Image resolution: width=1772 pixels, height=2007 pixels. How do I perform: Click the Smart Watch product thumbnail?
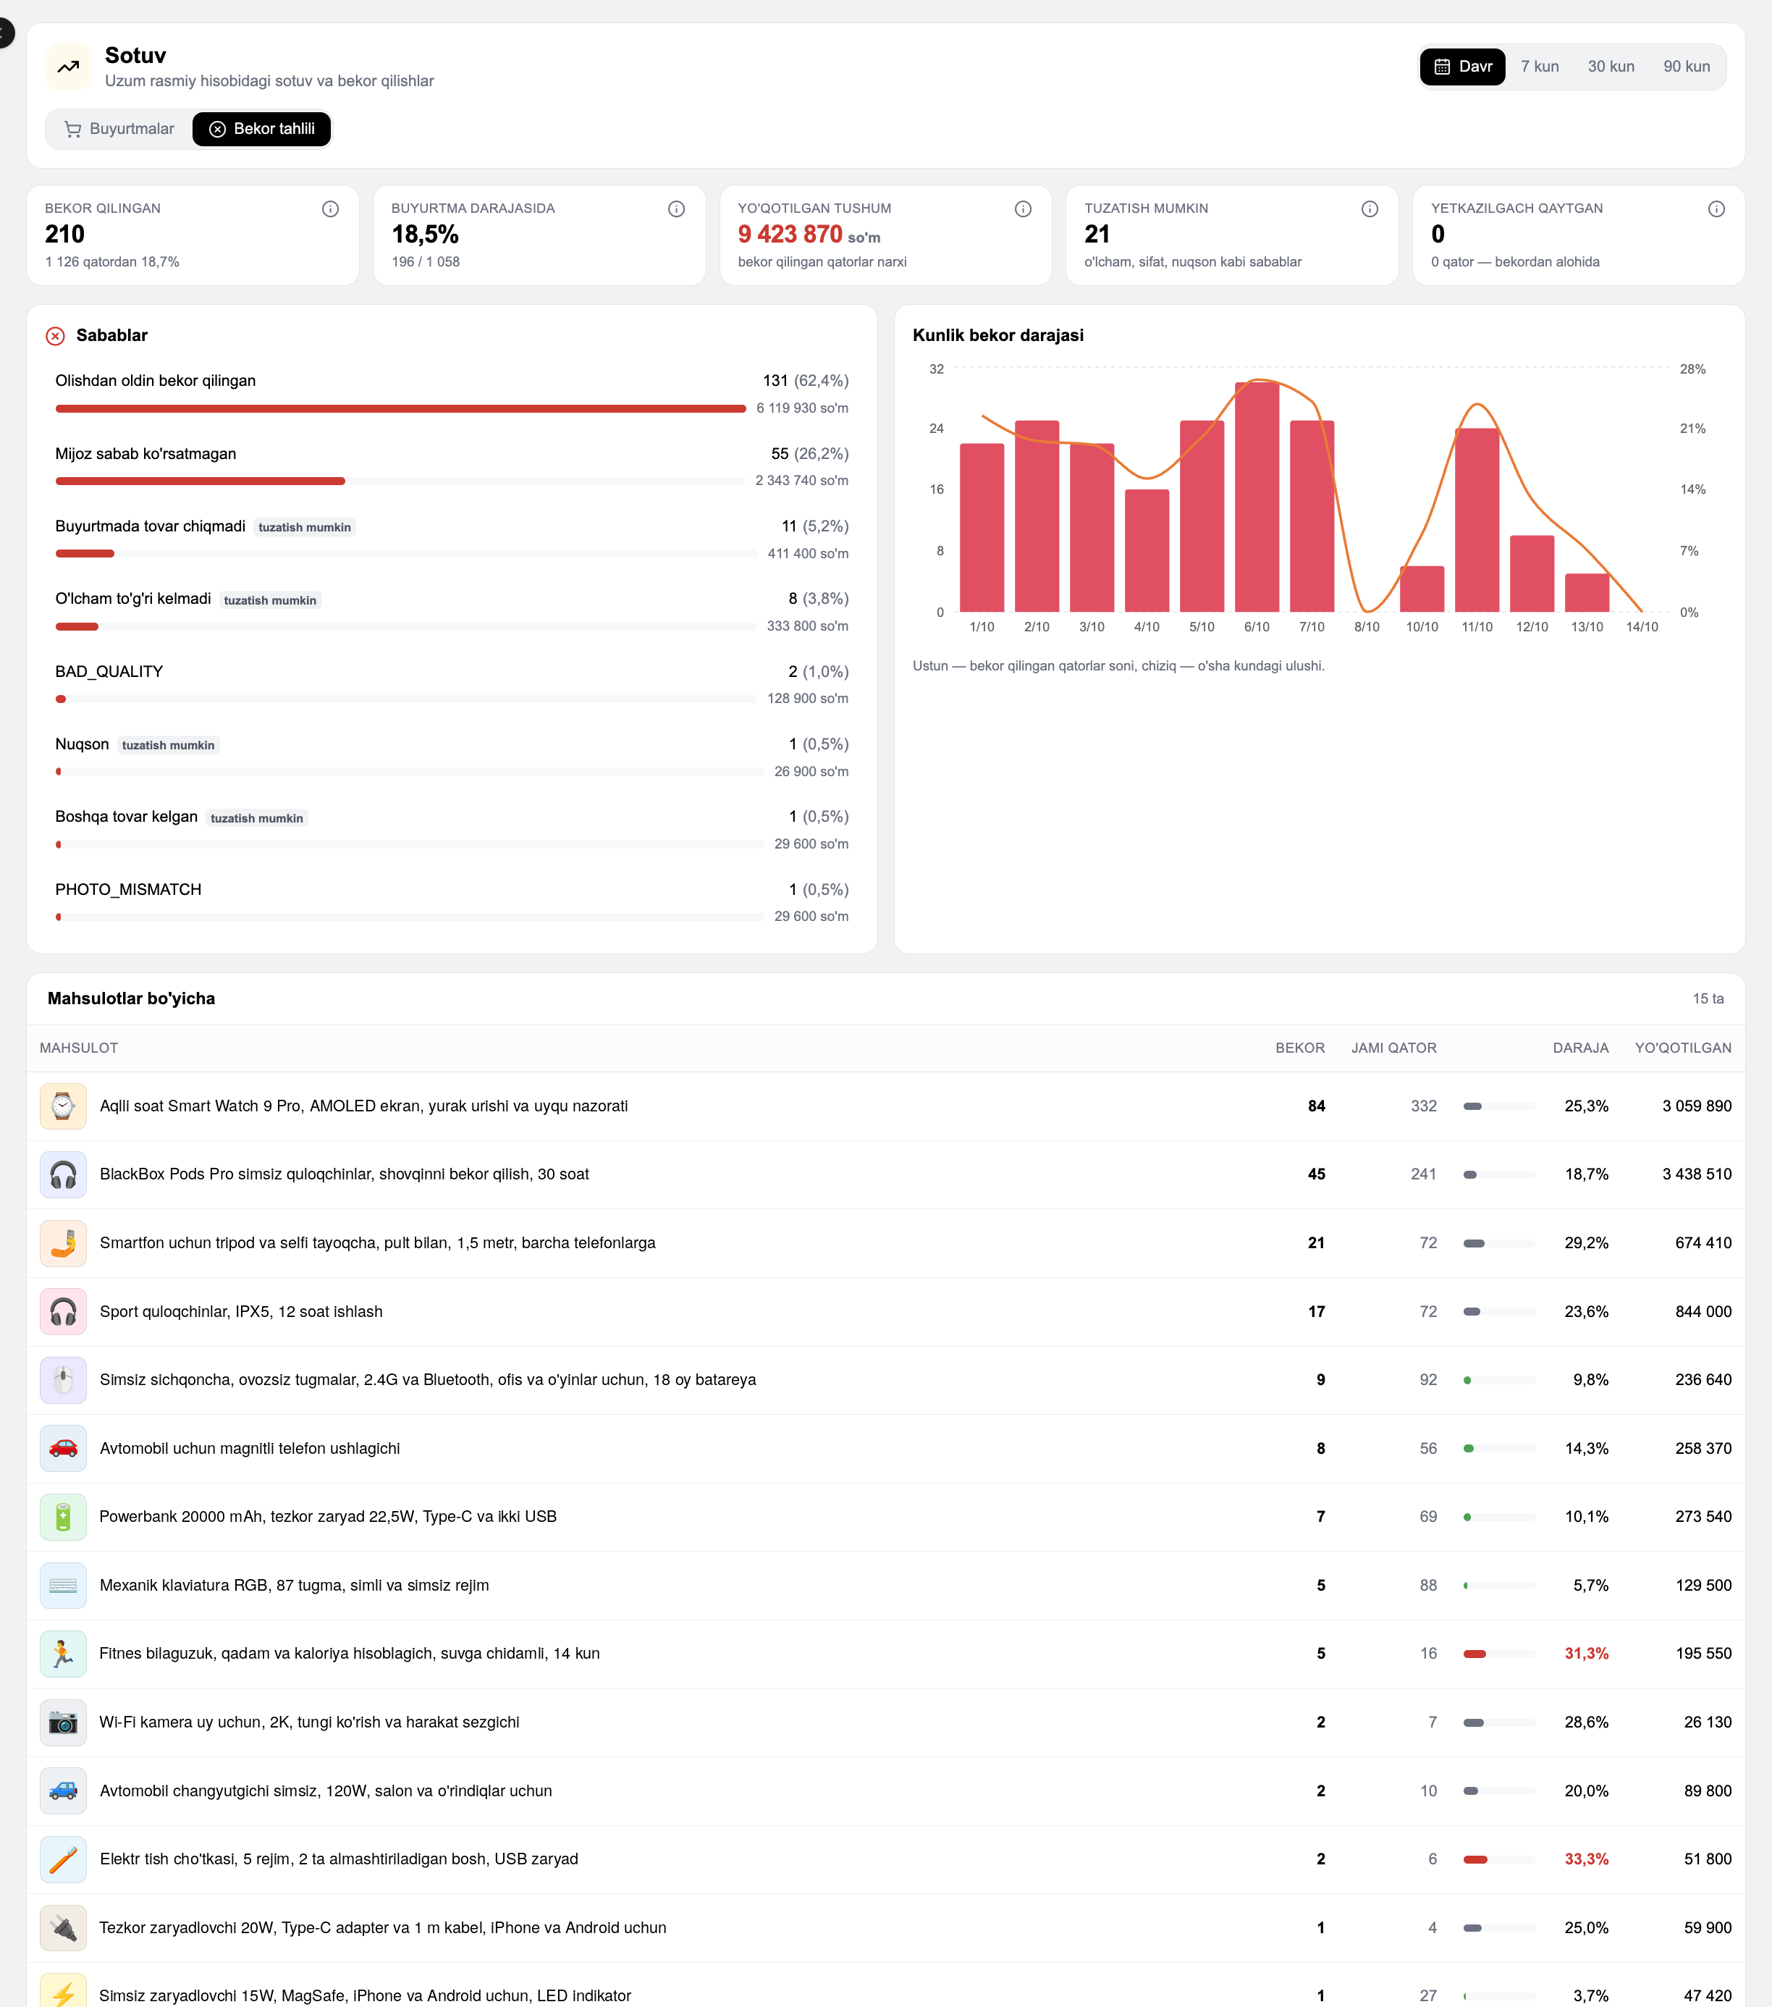click(x=63, y=1106)
